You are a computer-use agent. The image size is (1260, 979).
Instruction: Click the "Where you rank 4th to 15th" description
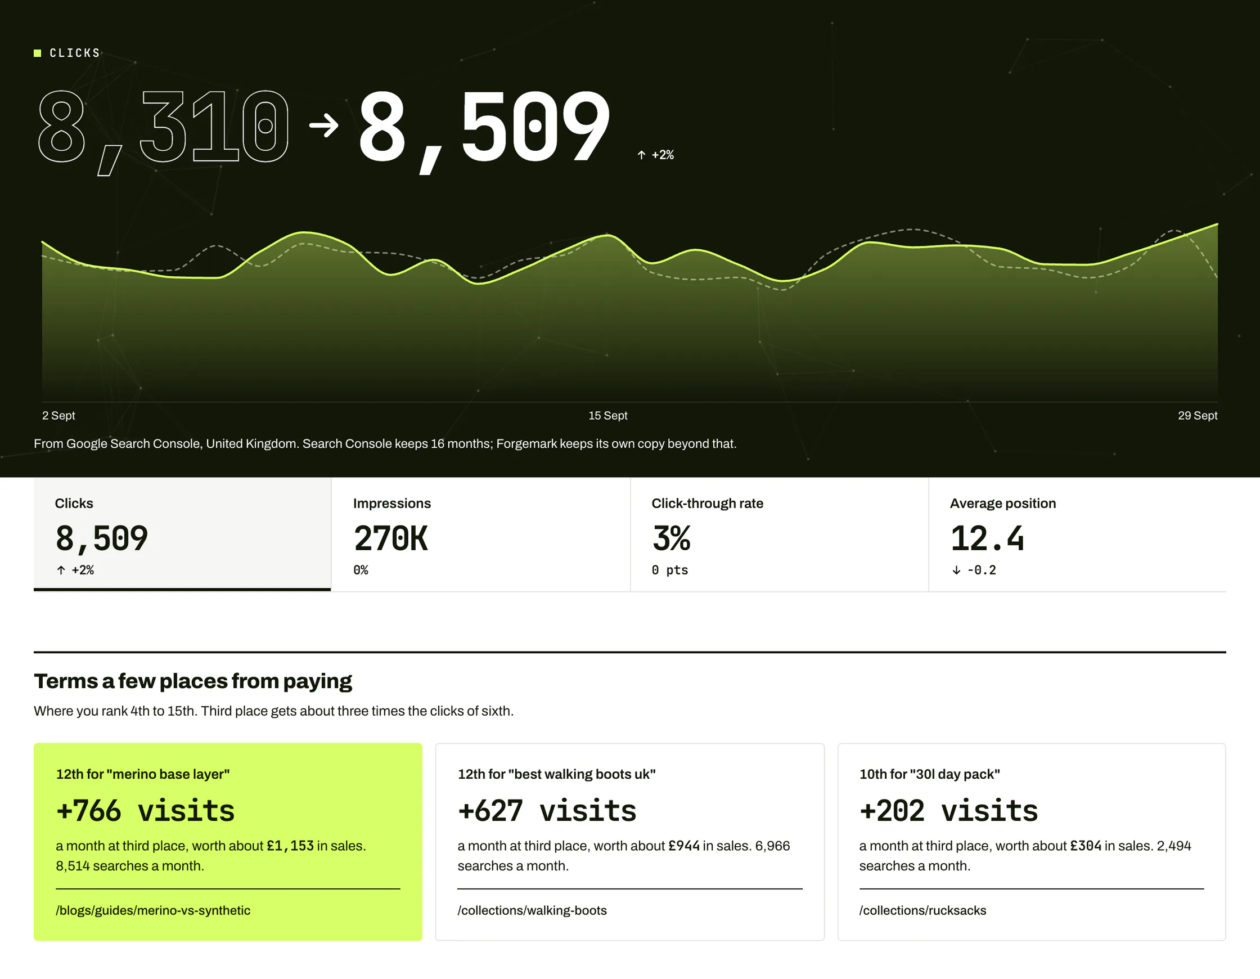point(273,711)
